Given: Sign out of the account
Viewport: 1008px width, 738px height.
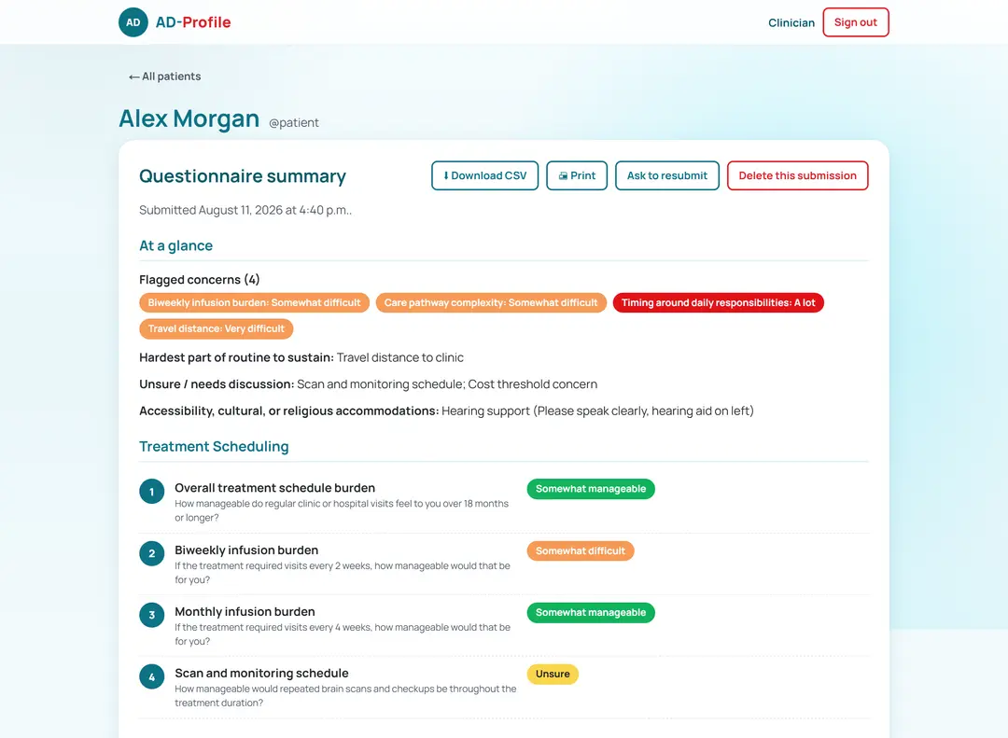Looking at the screenshot, I should pyautogui.click(x=856, y=22).
